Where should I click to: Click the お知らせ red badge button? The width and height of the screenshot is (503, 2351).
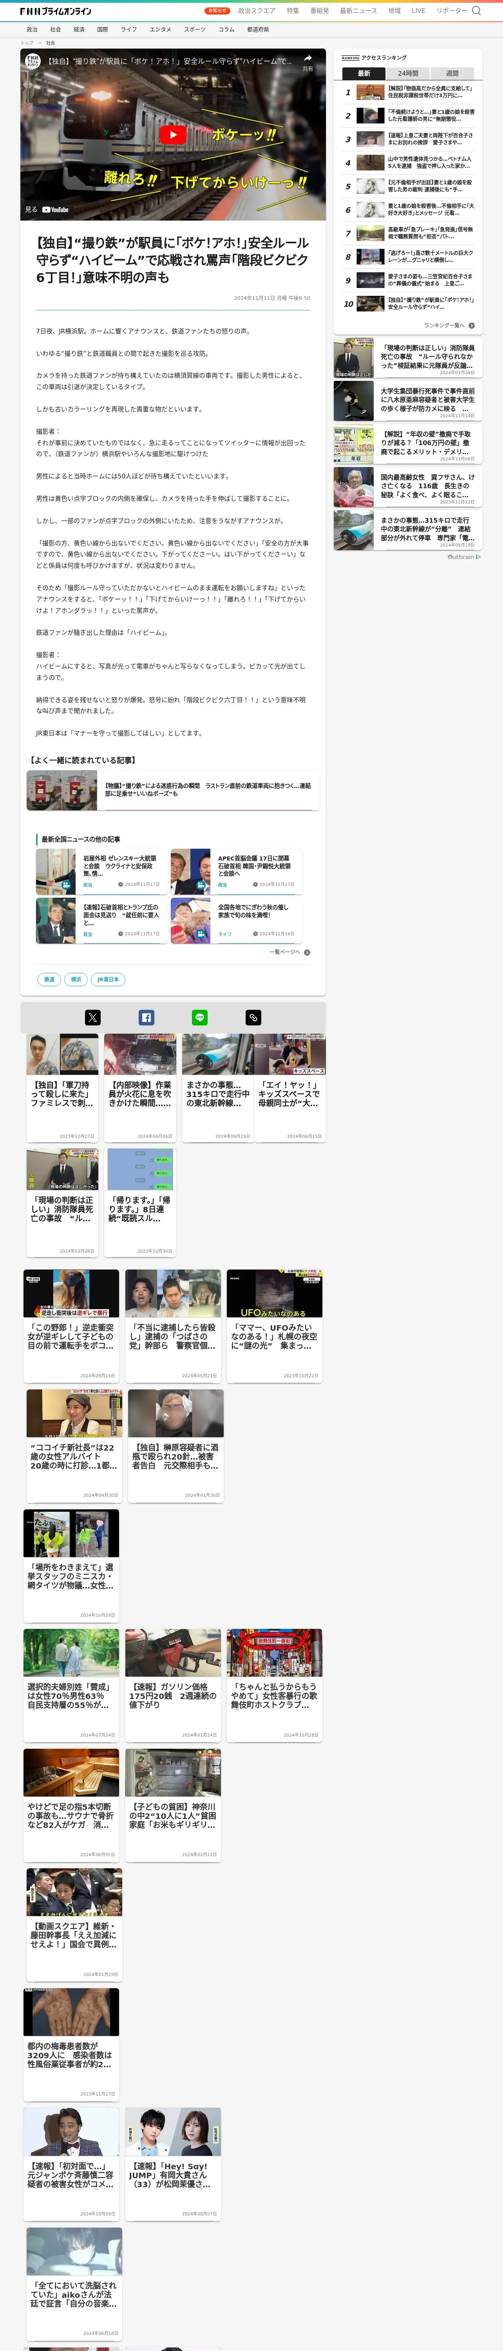[217, 11]
